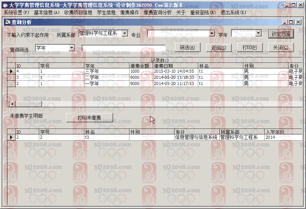
Task: Expand the 所属系部 dropdown arrow
Action: 125,33
